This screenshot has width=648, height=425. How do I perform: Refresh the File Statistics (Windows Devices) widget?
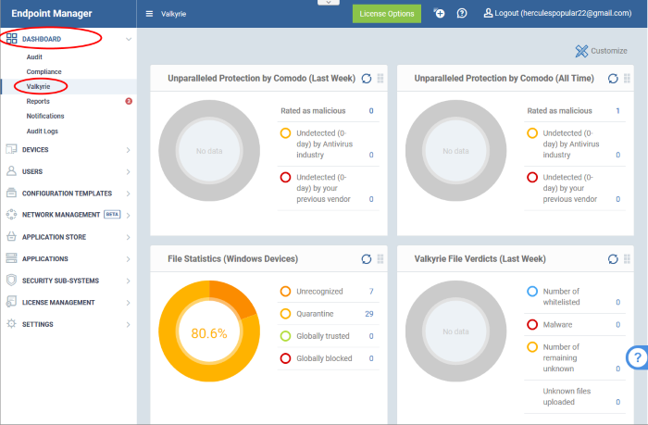pyautogui.click(x=367, y=259)
